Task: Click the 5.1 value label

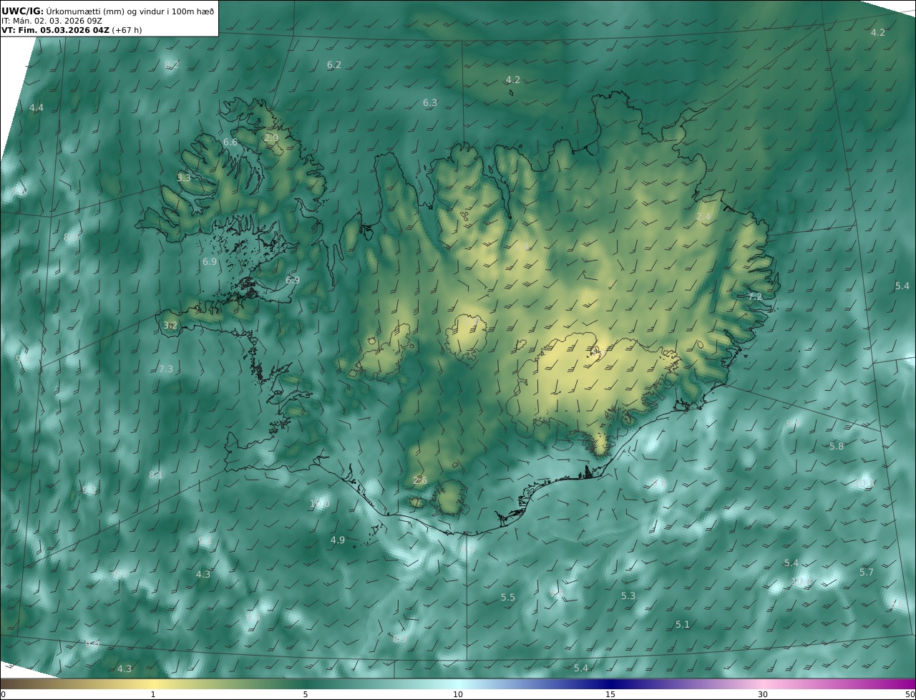Action: pos(683,624)
